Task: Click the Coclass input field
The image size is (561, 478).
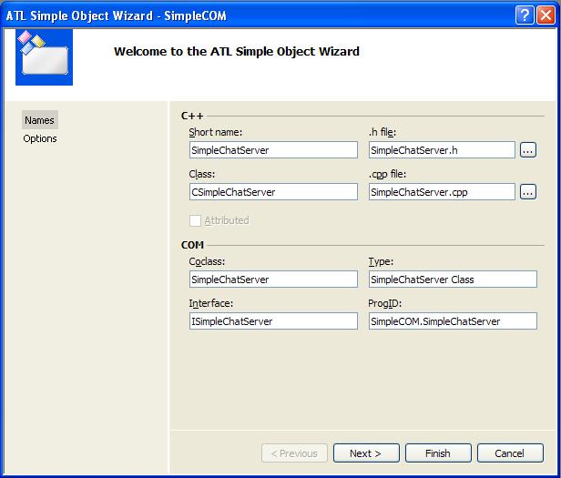Action: coord(273,280)
